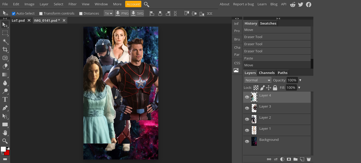This screenshot has height=163, width=361.
Task: Open the Twitter page icon
Action: point(301,4)
